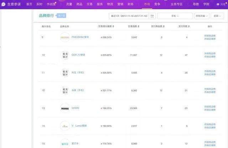Open 热销店铺榜 for V. Land row

coord(210,127)
